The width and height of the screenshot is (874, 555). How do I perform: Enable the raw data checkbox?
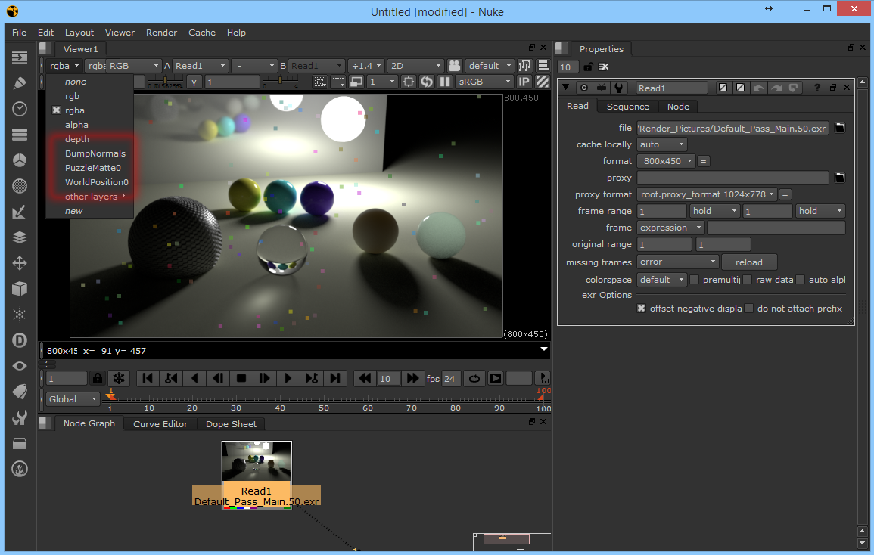[x=748, y=280]
